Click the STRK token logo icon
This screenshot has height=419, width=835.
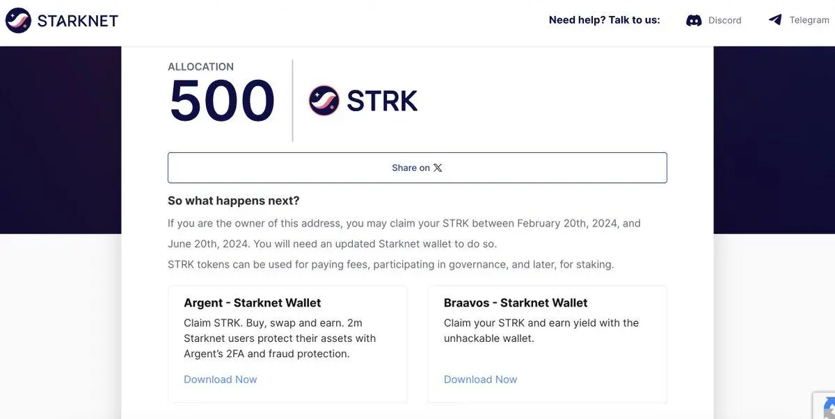coord(324,101)
